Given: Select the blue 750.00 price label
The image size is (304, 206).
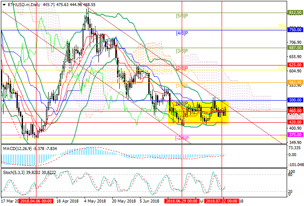Looking at the screenshot, I should [295, 30].
